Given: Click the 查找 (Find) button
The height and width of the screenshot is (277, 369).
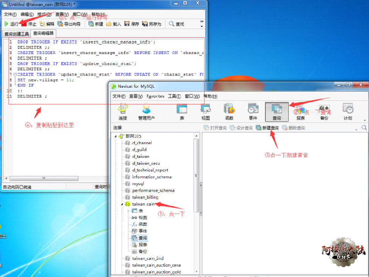Looking at the screenshot, I should point(177,24).
